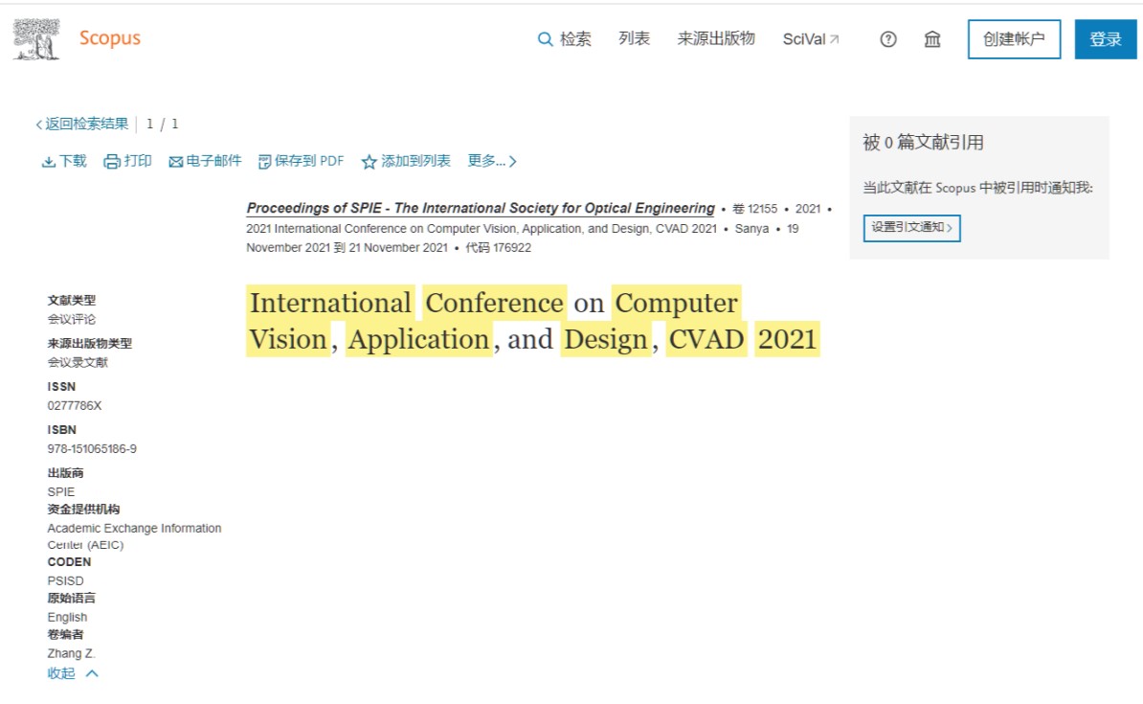Open SciVal external link

[x=811, y=39]
